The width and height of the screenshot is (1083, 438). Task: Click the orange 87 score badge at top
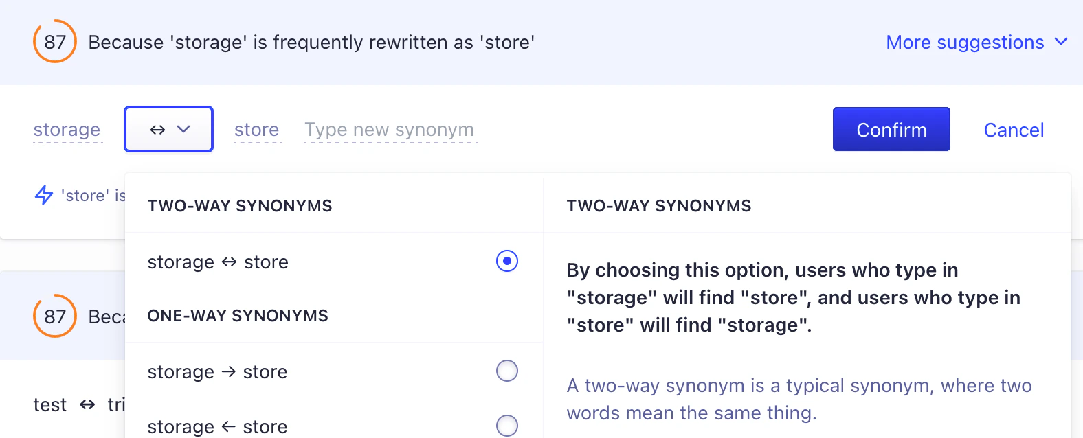pyautogui.click(x=54, y=42)
